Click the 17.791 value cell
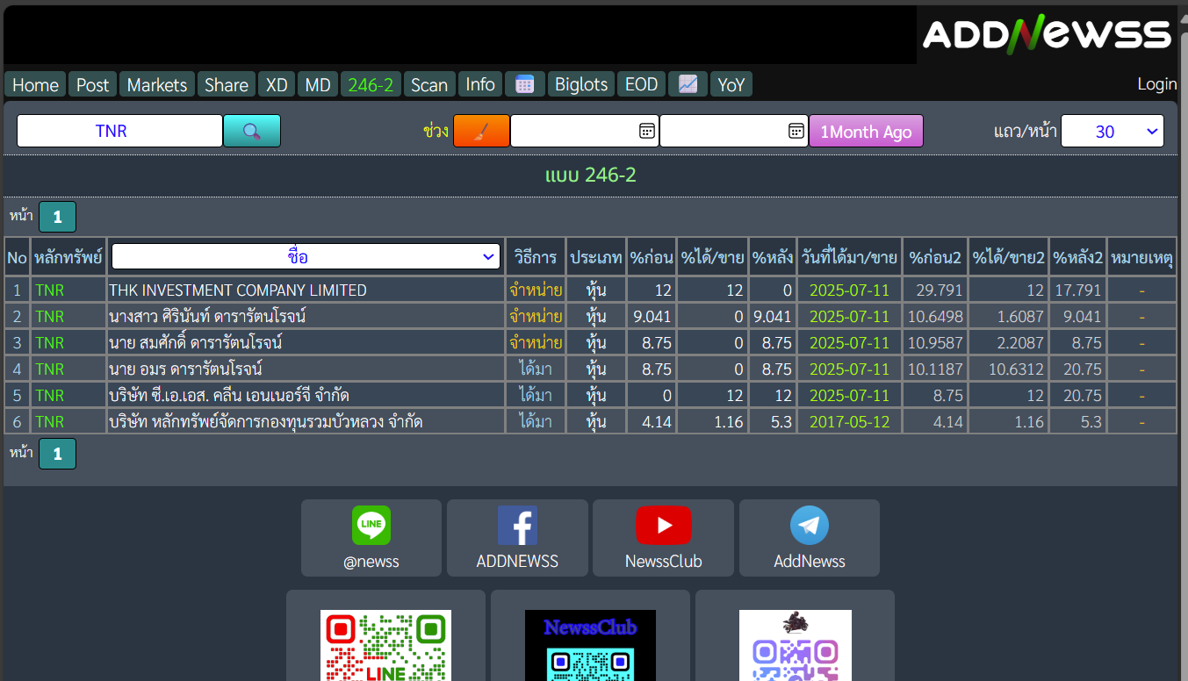The width and height of the screenshot is (1188, 681). 1078,290
